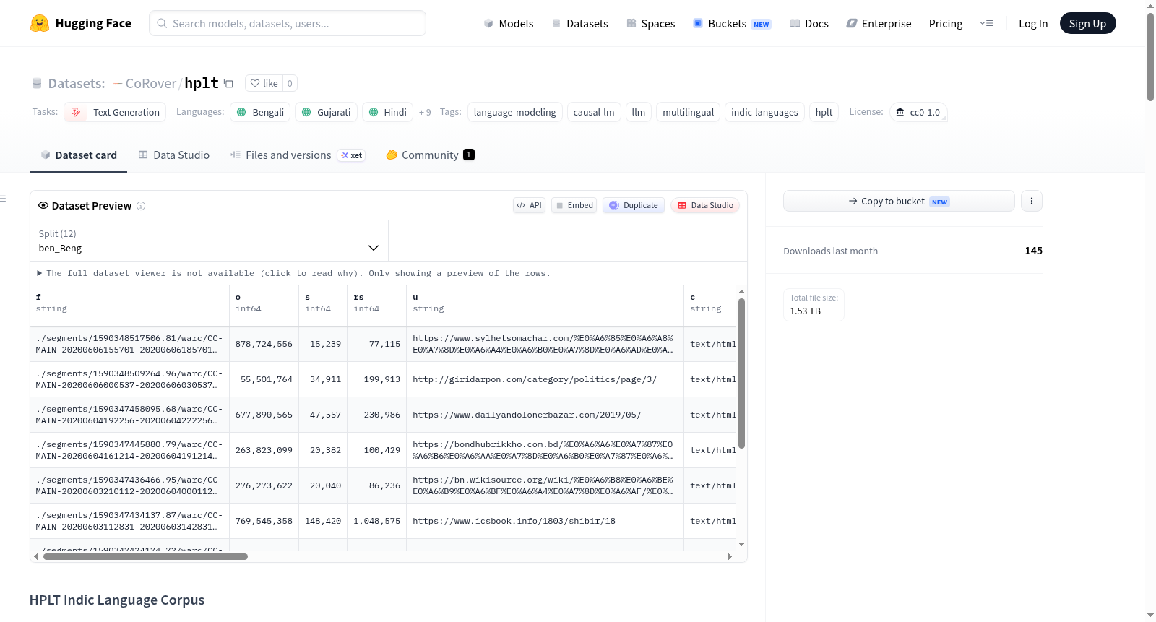The height and width of the screenshot is (622, 1156).
Task: Click the table scroll-right arrow
Action: (x=730, y=557)
